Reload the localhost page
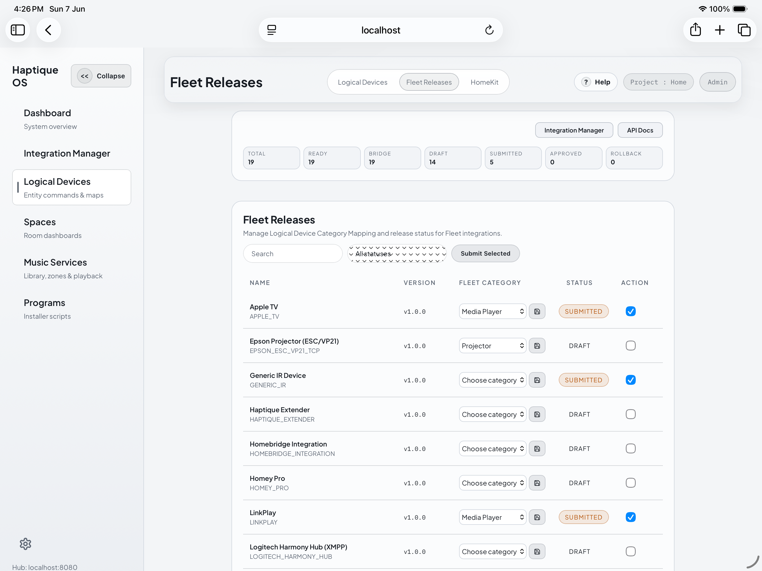Viewport: 762px width, 571px height. point(489,30)
